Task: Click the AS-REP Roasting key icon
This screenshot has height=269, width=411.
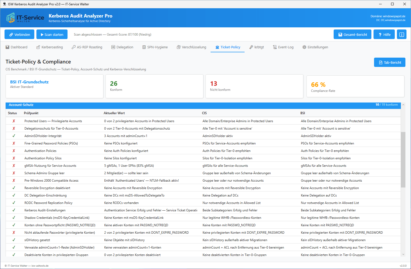Action: pos(74,47)
